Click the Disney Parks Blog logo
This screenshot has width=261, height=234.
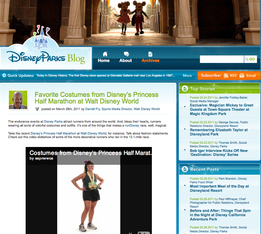click(x=46, y=58)
